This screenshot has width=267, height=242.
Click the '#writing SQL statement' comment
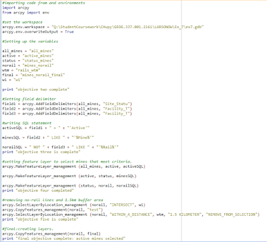pos(27,123)
